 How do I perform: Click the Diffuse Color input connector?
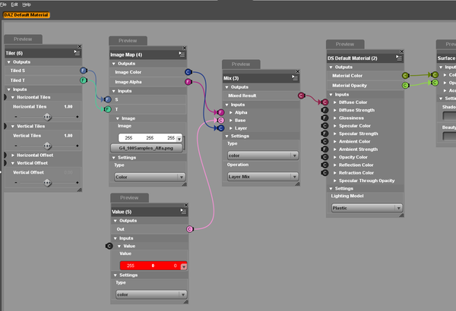(325, 102)
